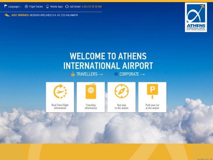Screen dimensions: 213x160
Task: Click the globe icon beside Corporate
Action: point(116,74)
